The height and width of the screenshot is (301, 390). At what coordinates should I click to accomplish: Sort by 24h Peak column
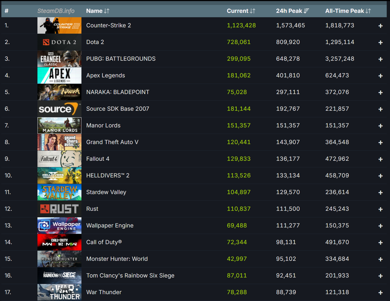[x=292, y=11]
